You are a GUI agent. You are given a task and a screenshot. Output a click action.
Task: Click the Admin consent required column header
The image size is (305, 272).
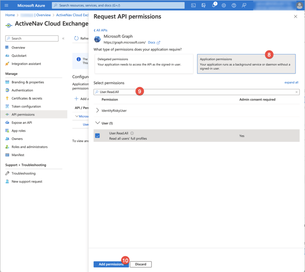[257, 99]
